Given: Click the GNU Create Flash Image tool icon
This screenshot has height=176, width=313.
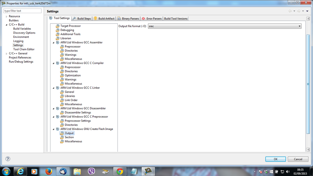Looking at the screenshot, I should click(57, 129).
